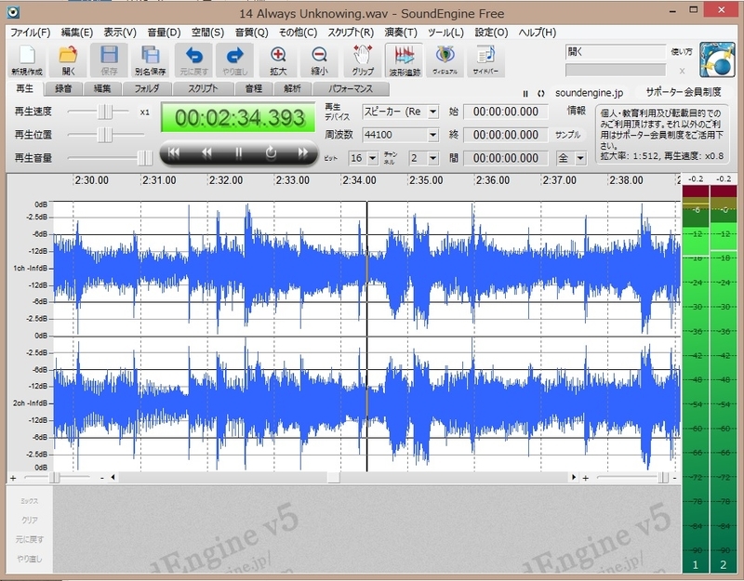744x581 pixels.
Task: Click the left arrow of horizontal scrollbar
Action: click(113, 477)
